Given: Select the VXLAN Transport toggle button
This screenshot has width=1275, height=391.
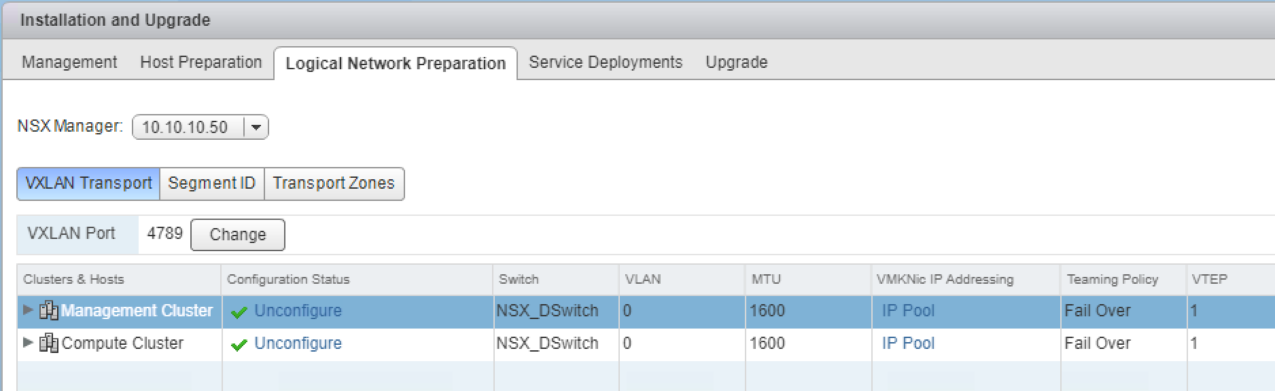Looking at the screenshot, I should tap(88, 183).
